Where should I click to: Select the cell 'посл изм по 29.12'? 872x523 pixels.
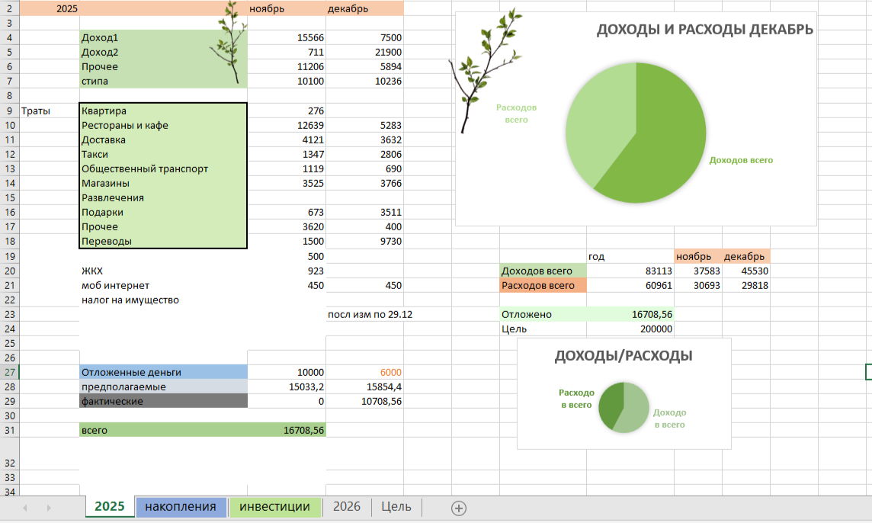point(364,314)
